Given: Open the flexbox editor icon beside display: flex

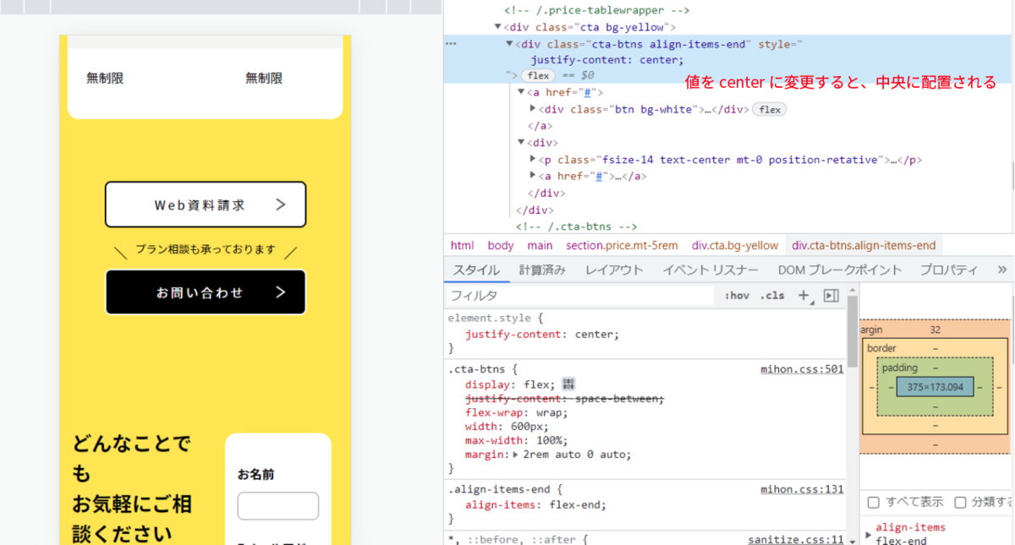Looking at the screenshot, I should coord(568,384).
